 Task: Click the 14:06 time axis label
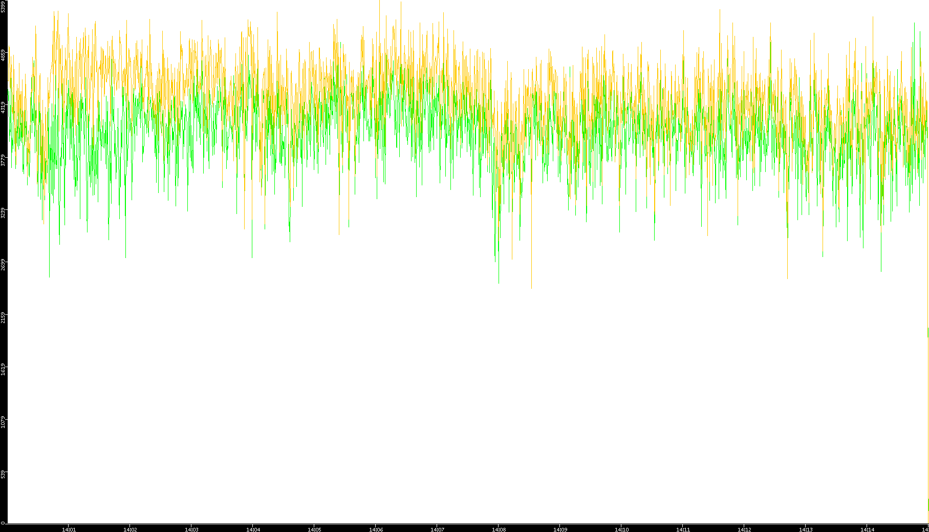[376, 529]
